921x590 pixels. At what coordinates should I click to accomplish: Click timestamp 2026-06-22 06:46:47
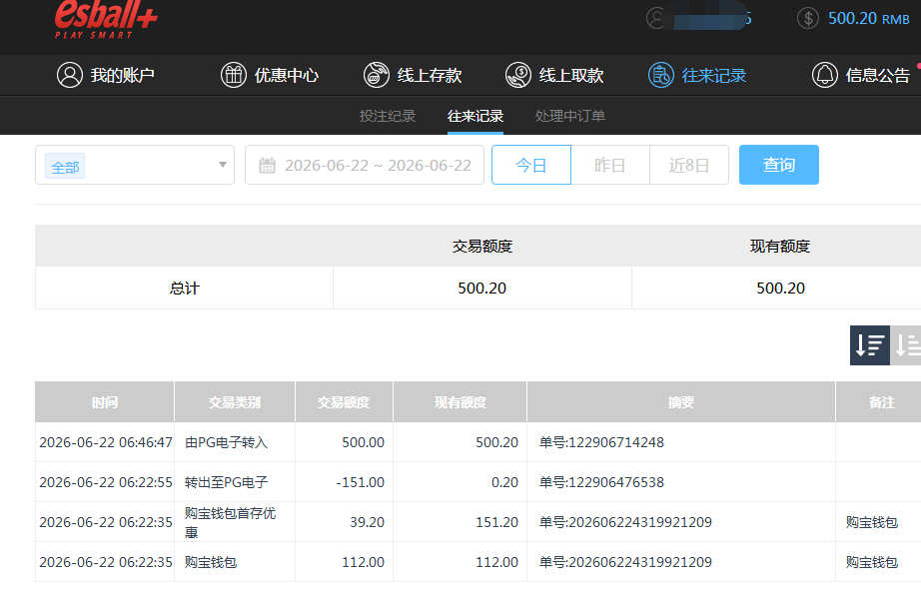106,442
